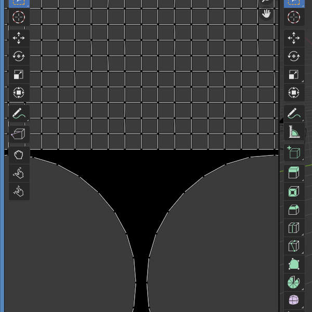Select the Move tool in the UV editor
Screen dimensions: 312x312
19,38
